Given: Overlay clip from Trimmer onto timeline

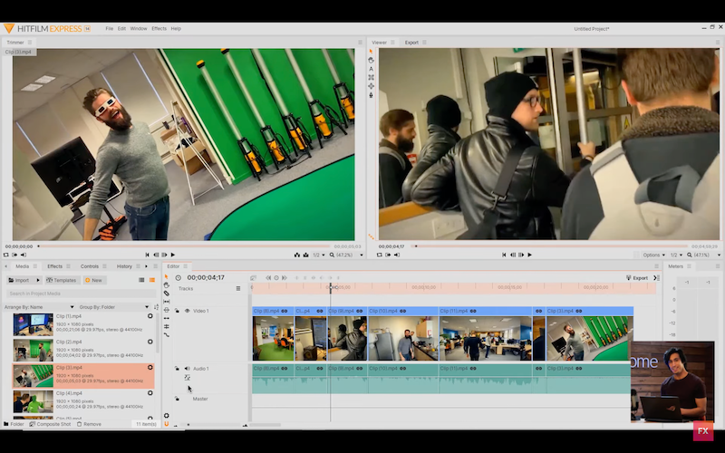Looking at the screenshot, I should pos(305,255).
